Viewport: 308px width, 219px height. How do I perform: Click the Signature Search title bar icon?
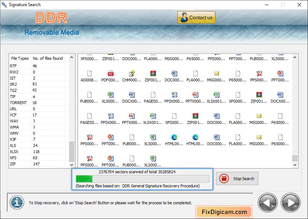click(x=4, y=5)
